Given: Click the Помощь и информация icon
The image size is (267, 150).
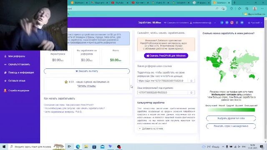Looking at the screenshot, I should (x=5, y=72).
